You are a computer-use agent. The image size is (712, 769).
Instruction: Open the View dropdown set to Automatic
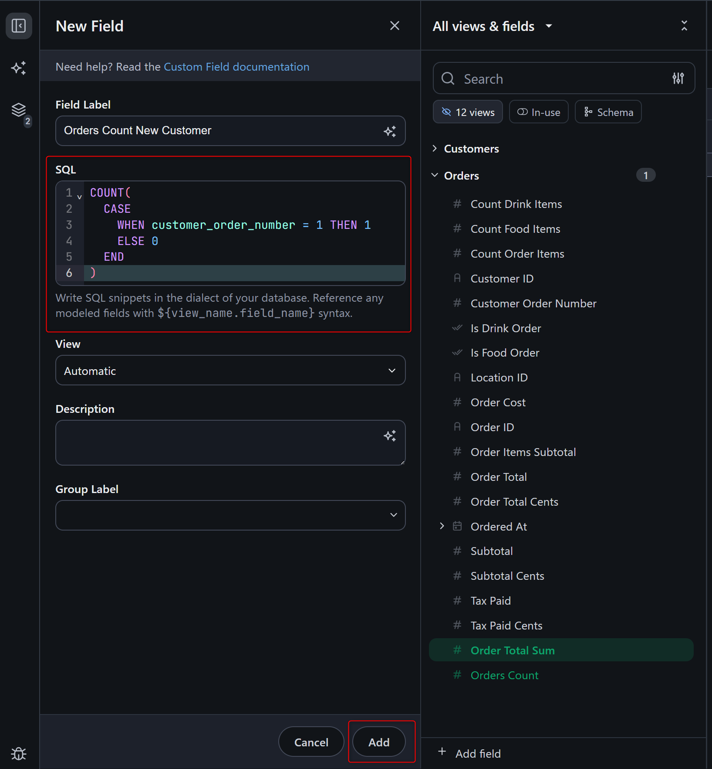(x=230, y=371)
